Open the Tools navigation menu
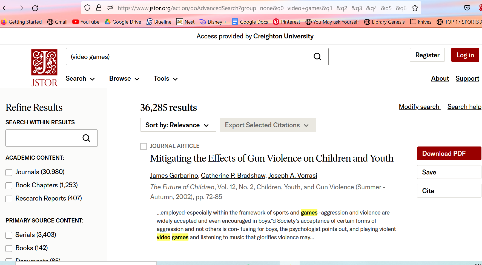Image resolution: width=482 pixels, height=265 pixels. coord(165,79)
